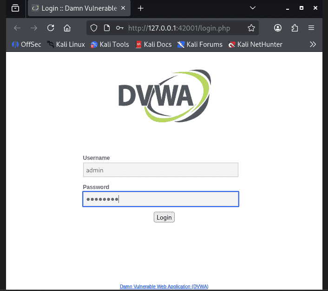Reload the current page
Image resolution: width=328 pixels, height=291 pixels.
pos(51,28)
